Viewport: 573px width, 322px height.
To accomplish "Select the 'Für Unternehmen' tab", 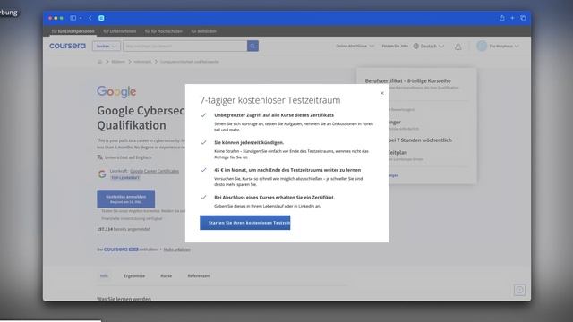I will tap(119, 31).
